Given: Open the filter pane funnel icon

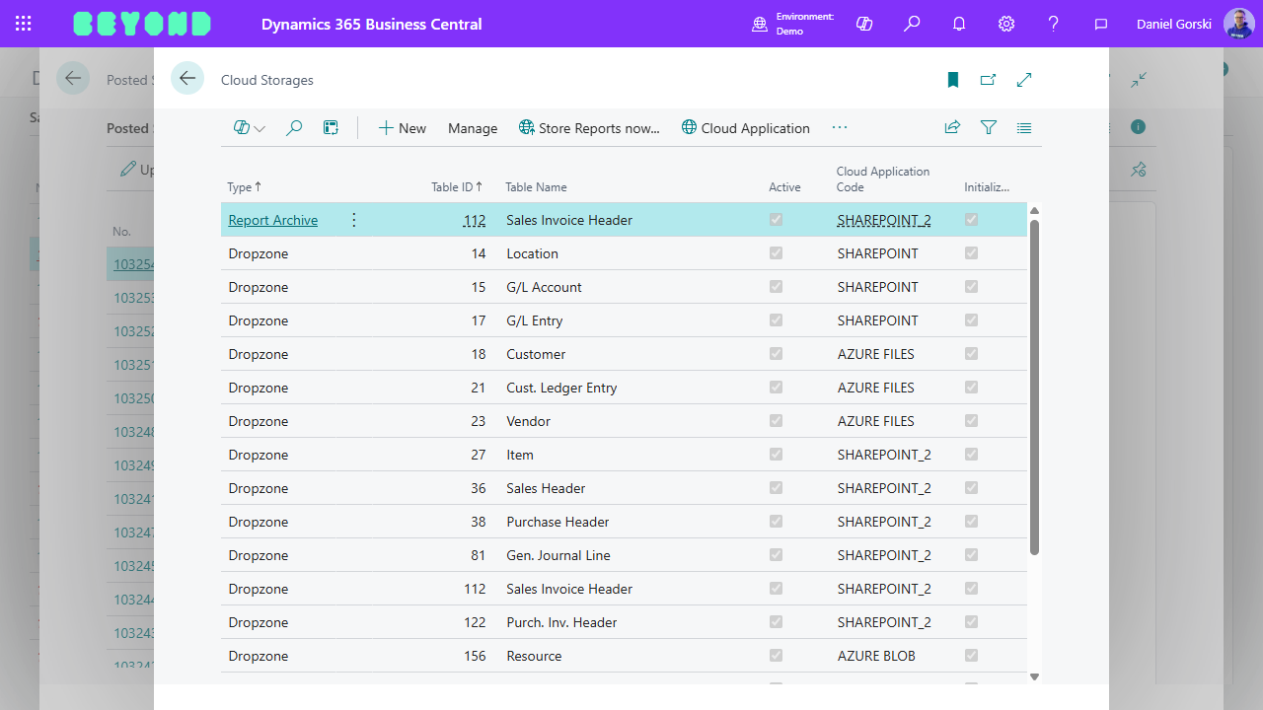Looking at the screenshot, I should 988,128.
